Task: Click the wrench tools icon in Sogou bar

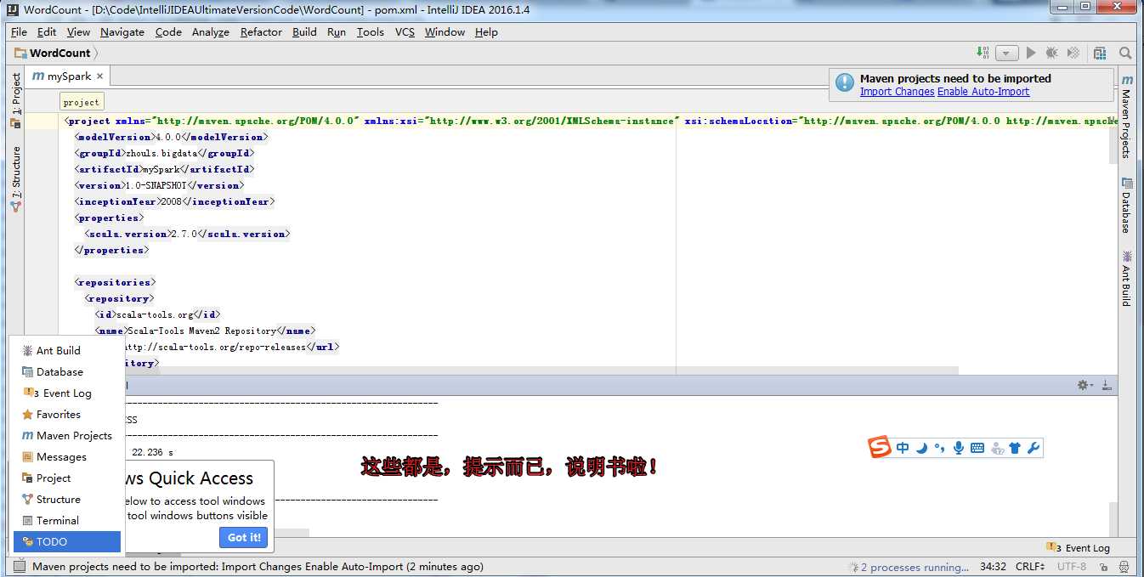Action: pyautogui.click(x=1034, y=448)
